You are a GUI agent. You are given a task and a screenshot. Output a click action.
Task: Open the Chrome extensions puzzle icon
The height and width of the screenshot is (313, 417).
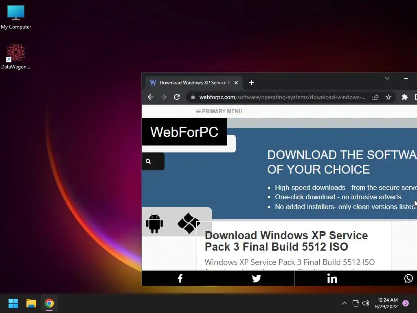pos(404,97)
